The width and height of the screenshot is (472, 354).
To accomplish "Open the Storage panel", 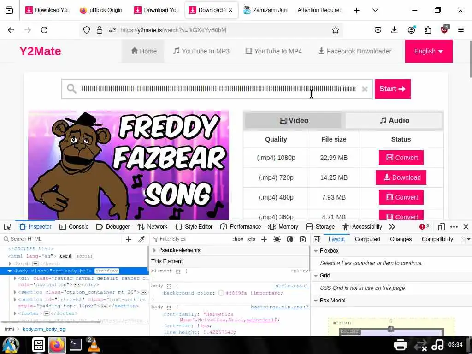I will click(320, 227).
